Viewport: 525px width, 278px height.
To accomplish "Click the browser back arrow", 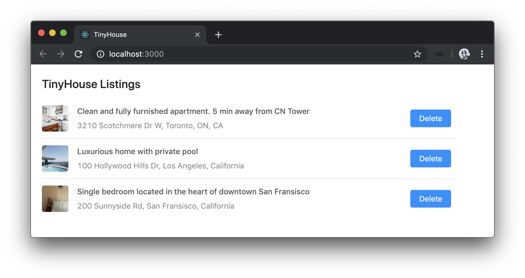I will click(x=43, y=54).
